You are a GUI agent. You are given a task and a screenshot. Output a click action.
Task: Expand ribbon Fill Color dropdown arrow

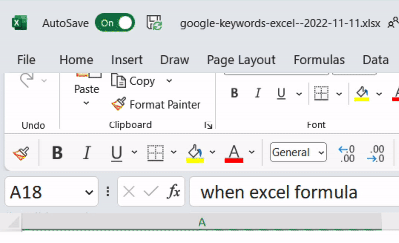pos(379,94)
